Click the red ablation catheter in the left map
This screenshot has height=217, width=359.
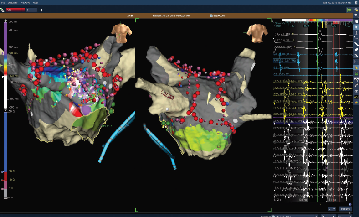[x=86, y=100]
